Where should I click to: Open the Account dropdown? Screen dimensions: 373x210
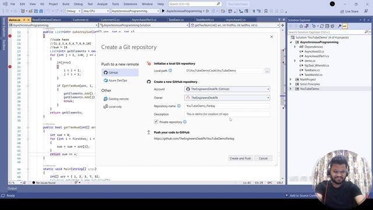pos(227,89)
